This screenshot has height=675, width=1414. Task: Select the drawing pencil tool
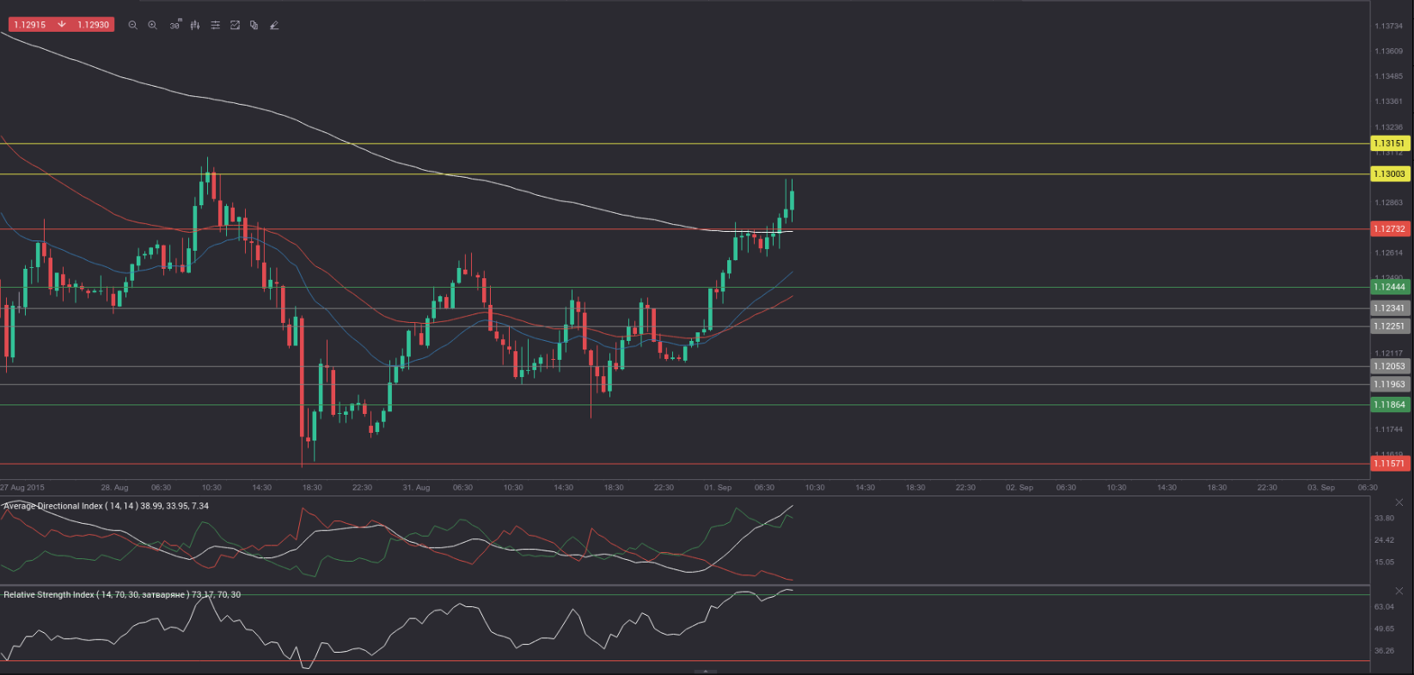click(274, 25)
